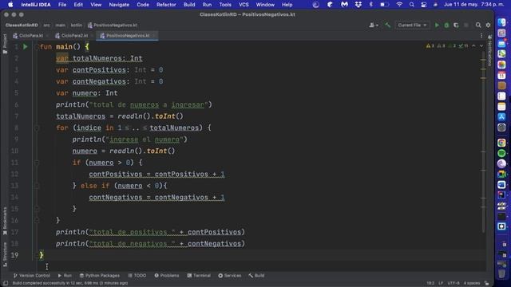This screenshot has width=511, height=287.
Task: Collapse the else-if fold marker on line 13
Action: coord(37,186)
